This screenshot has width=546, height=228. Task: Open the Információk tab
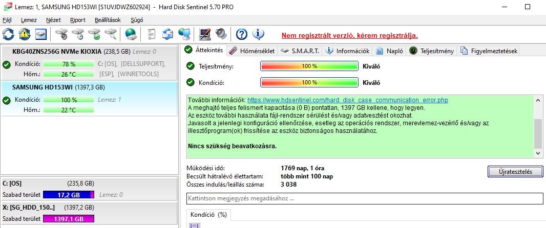pyautogui.click(x=347, y=51)
